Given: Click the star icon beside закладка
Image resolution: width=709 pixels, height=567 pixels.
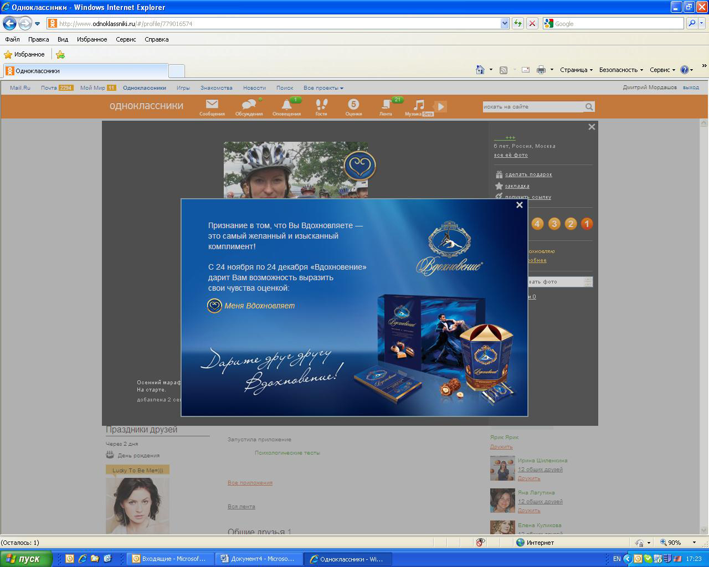Looking at the screenshot, I should [x=499, y=186].
